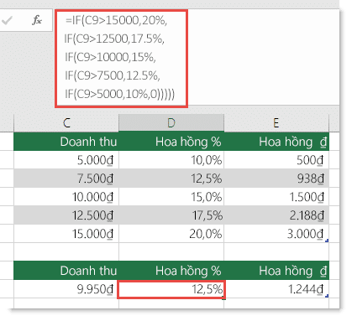Select cell showing 20,0%
352x321 pixels.
pos(171,234)
